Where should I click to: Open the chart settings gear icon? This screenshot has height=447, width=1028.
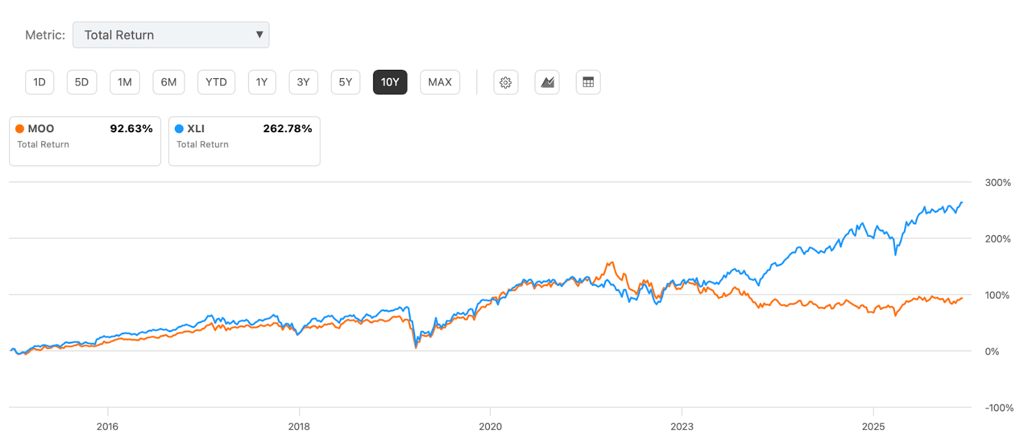[x=506, y=82]
